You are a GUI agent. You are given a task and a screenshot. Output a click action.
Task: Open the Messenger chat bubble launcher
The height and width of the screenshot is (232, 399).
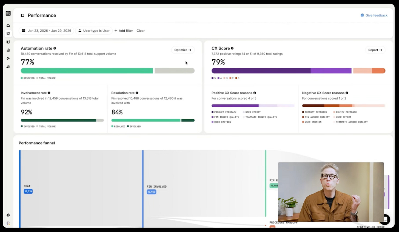tap(386, 219)
